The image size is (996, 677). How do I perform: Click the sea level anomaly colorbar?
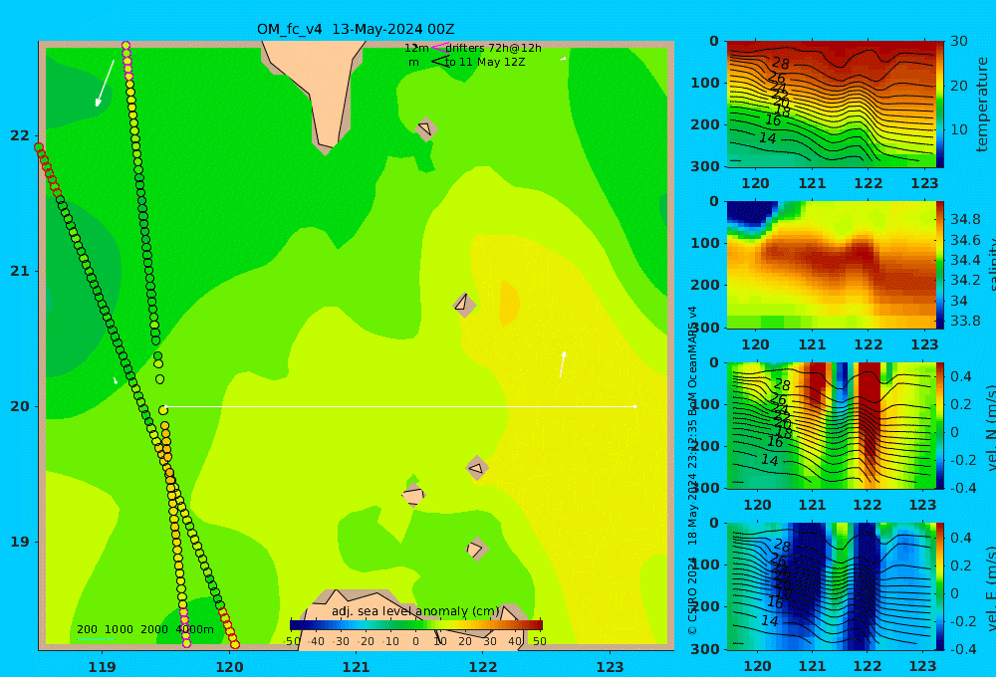(416, 625)
